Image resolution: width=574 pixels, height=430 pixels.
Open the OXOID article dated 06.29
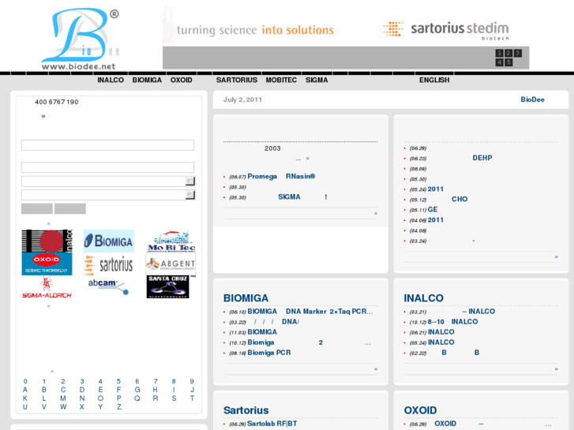pyautogui.click(x=459, y=424)
